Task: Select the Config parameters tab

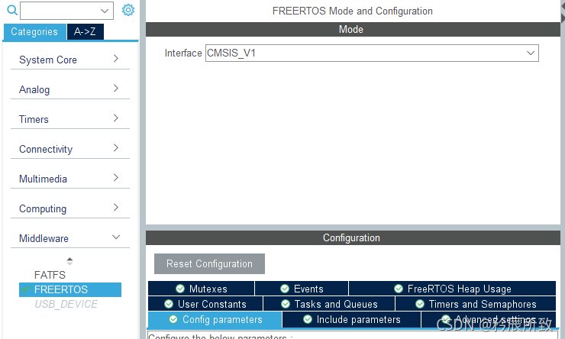Action: (x=215, y=320)
